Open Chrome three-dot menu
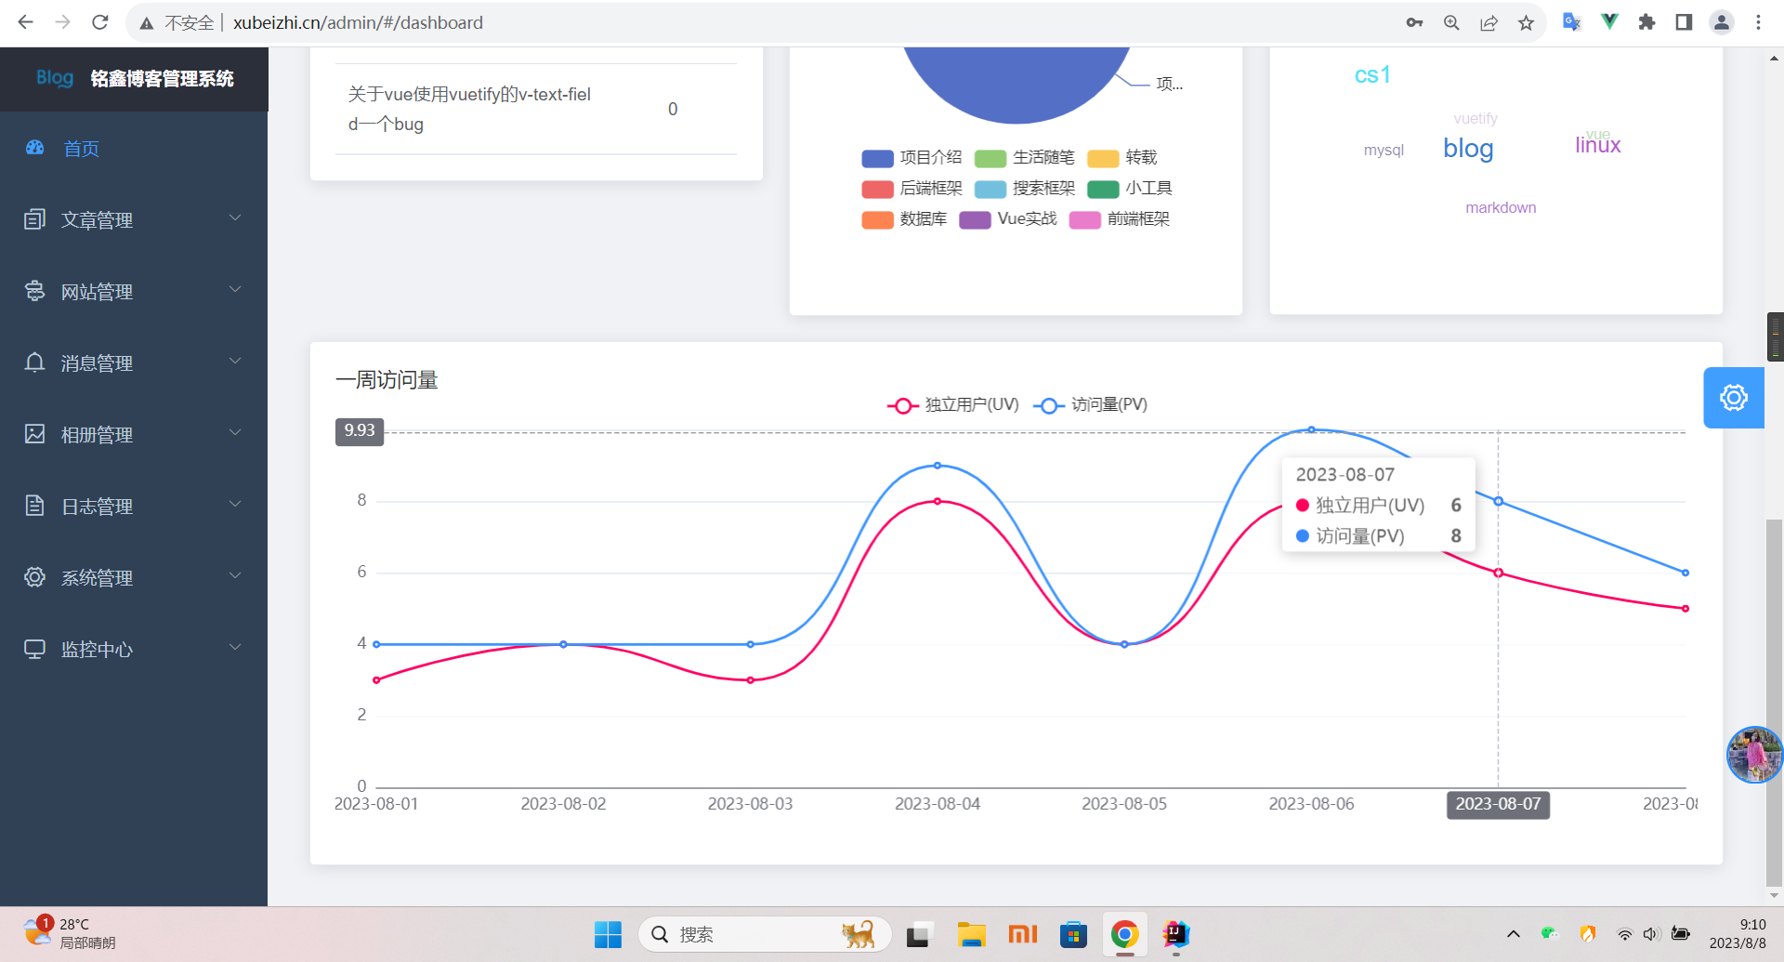 coord(1758,22)
